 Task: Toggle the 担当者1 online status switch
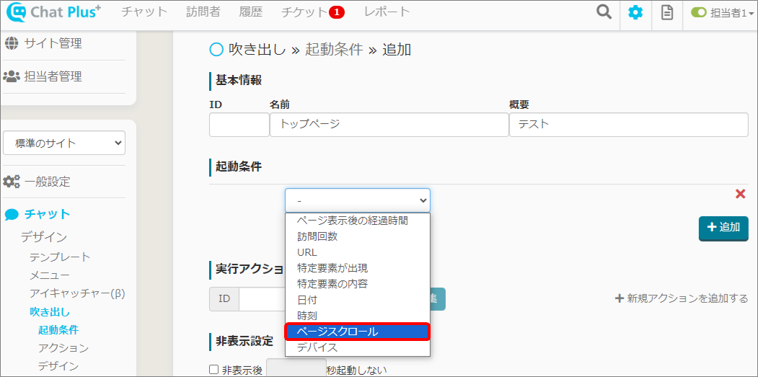pyautogui.click(x=698, y=12)
